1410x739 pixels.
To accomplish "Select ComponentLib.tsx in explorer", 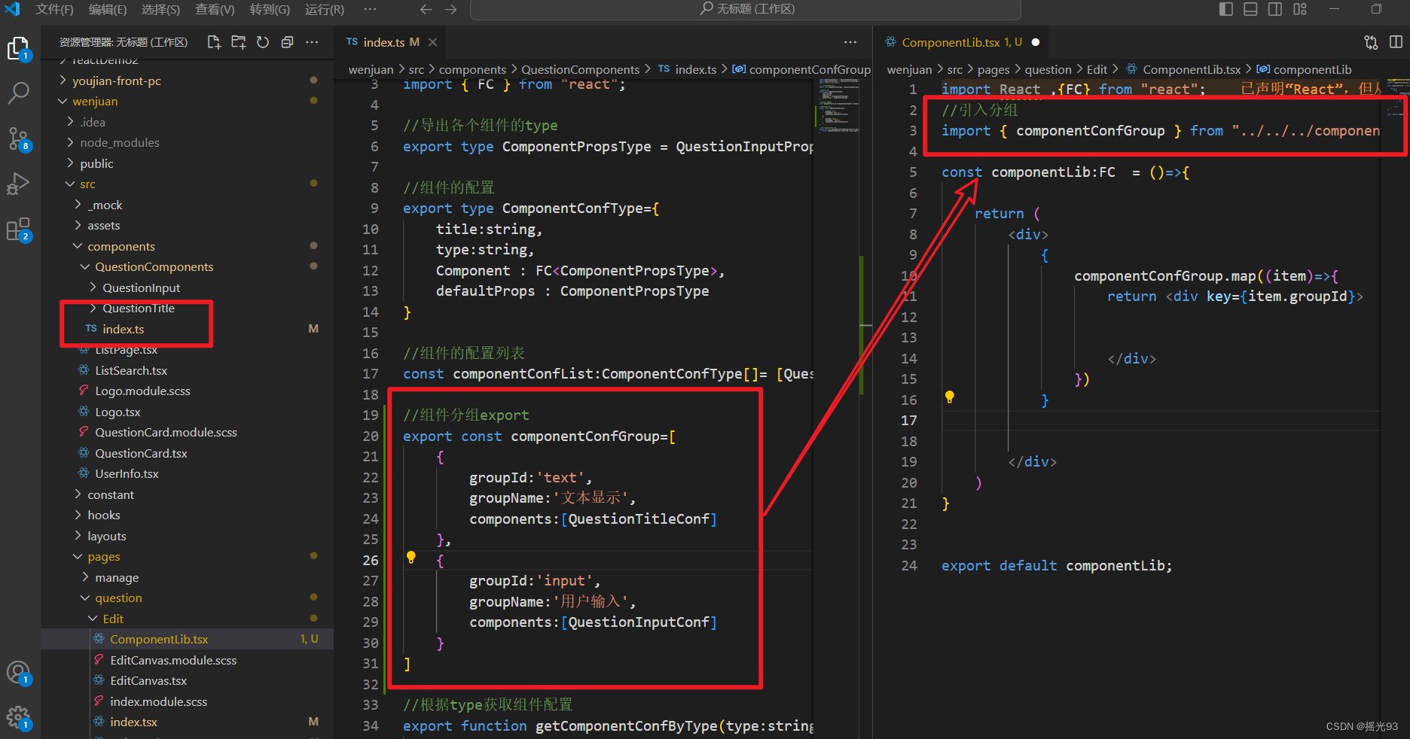I will pyautogui.click(x=187, y=639).
